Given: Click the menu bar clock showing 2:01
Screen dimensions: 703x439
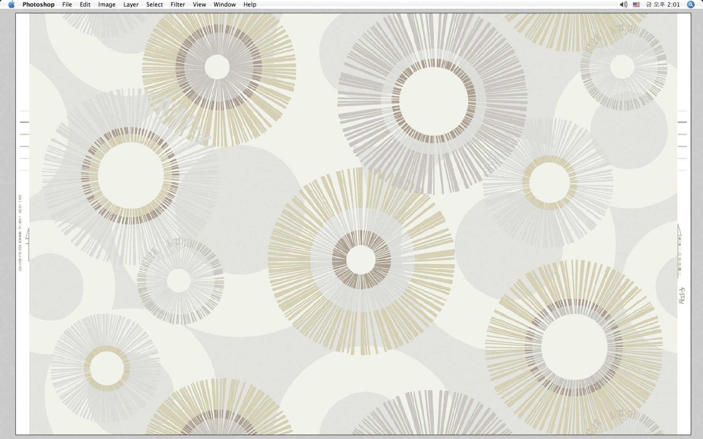Looking at the screenshot, I should pos(663,4).
